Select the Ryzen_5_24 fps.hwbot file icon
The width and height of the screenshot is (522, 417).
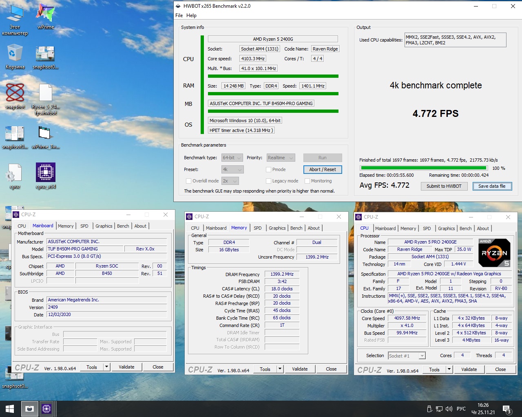(46, 99)
